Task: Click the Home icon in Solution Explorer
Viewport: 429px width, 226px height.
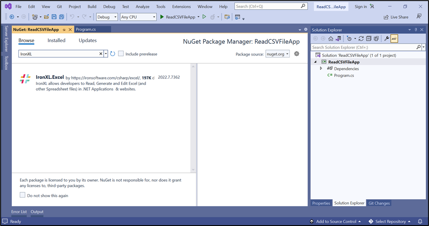Action: 331,39
